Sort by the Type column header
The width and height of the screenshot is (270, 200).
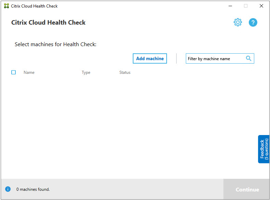click(86, 72)
